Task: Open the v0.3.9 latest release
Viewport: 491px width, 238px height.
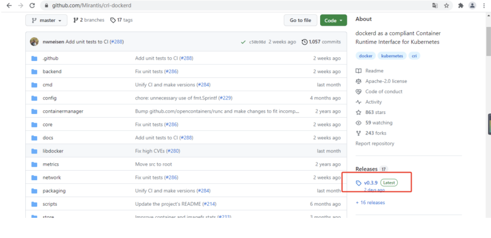Action: 370,183
